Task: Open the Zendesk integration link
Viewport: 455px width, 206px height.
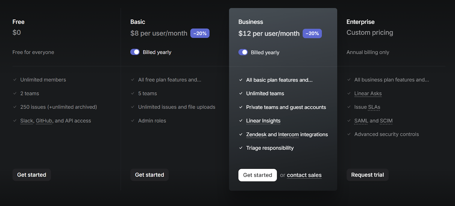Action: click(x=256, y=134)
